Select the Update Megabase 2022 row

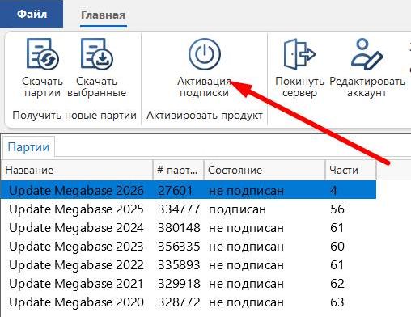[189, 265]
